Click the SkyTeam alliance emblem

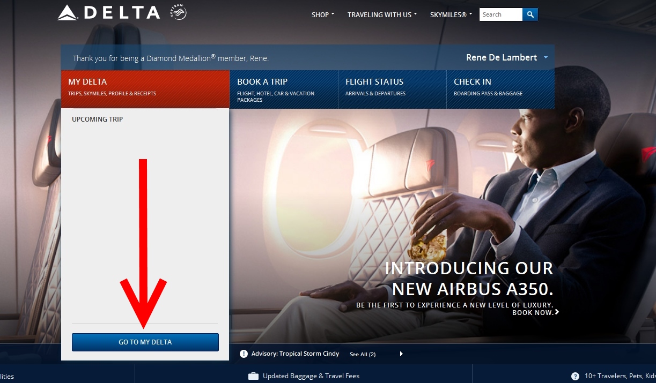(178, 12)
